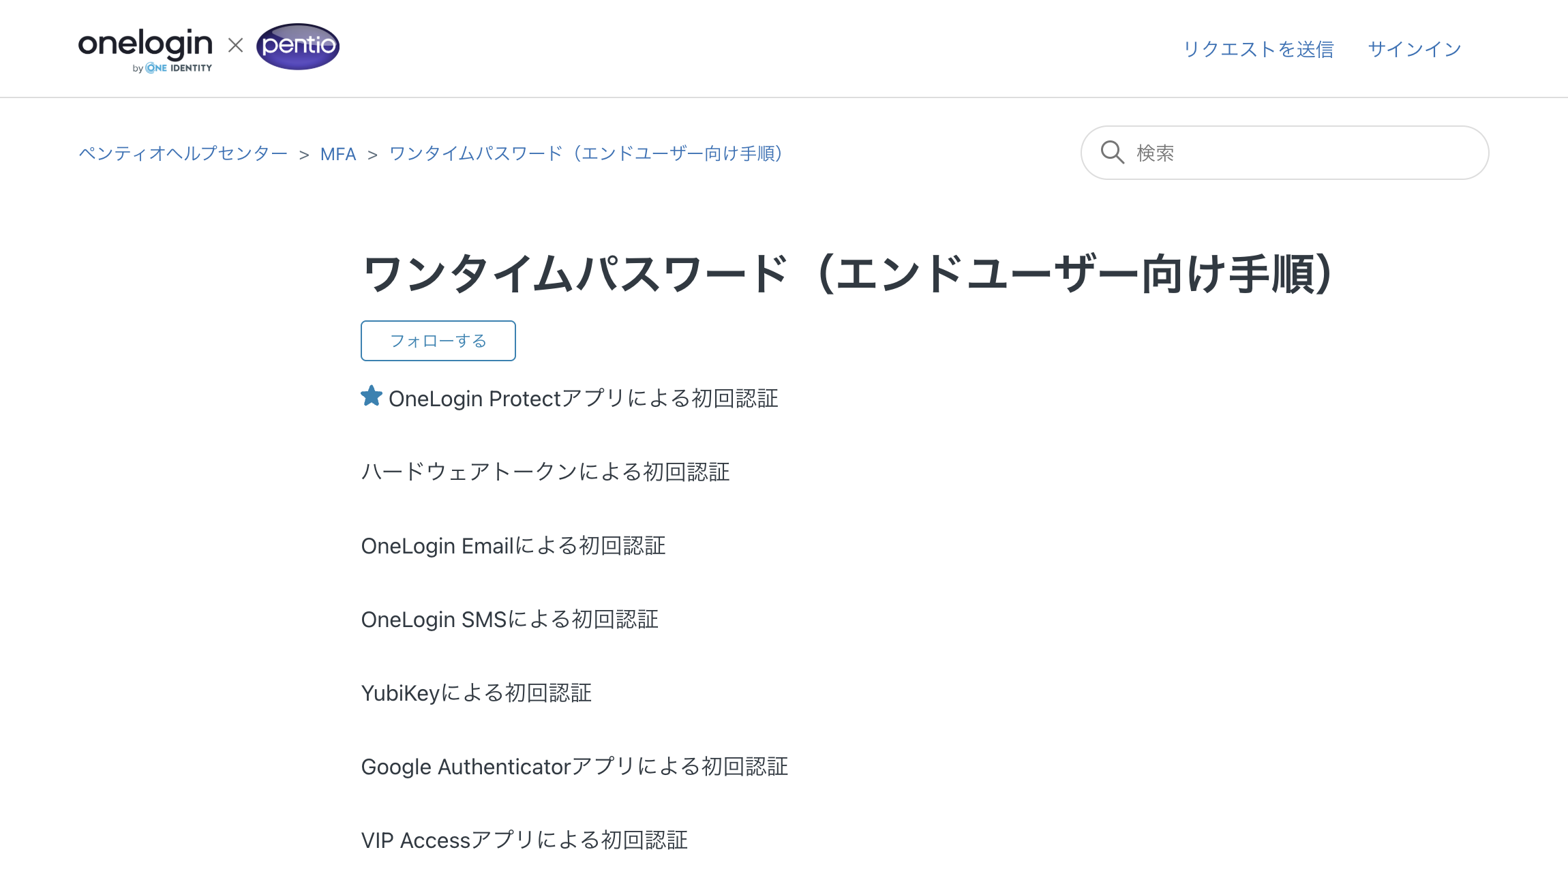The height and width of the screenshot is (882, 1568).
Task: Open リクエストを送信 link
Action: [1258, 49]
